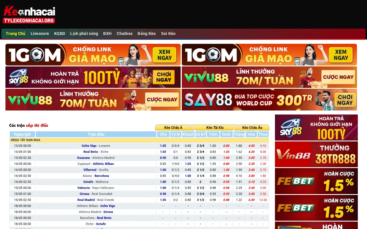This screenshot has width=367, height=229.
Task: Click 15/05 02:30 date cell
Action: [22, 200]
